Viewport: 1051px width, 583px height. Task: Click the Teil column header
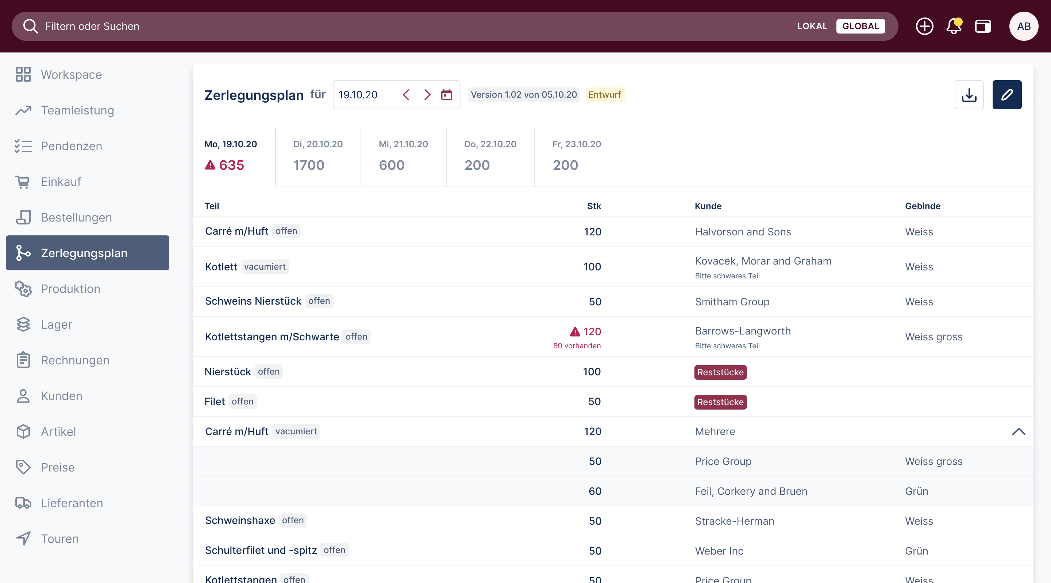tap(212, 206)
